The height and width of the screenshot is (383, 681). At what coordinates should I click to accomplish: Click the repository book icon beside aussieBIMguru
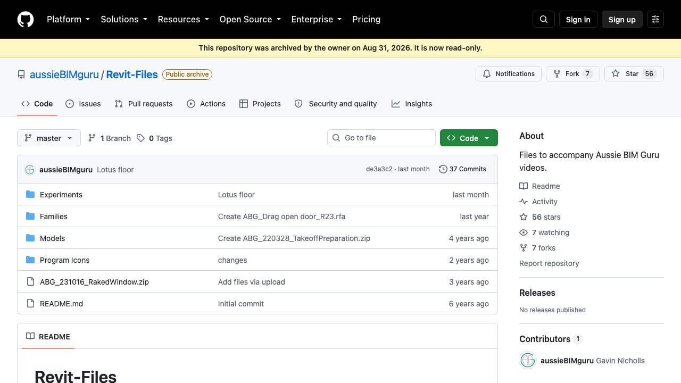click(x=21, y=74)
